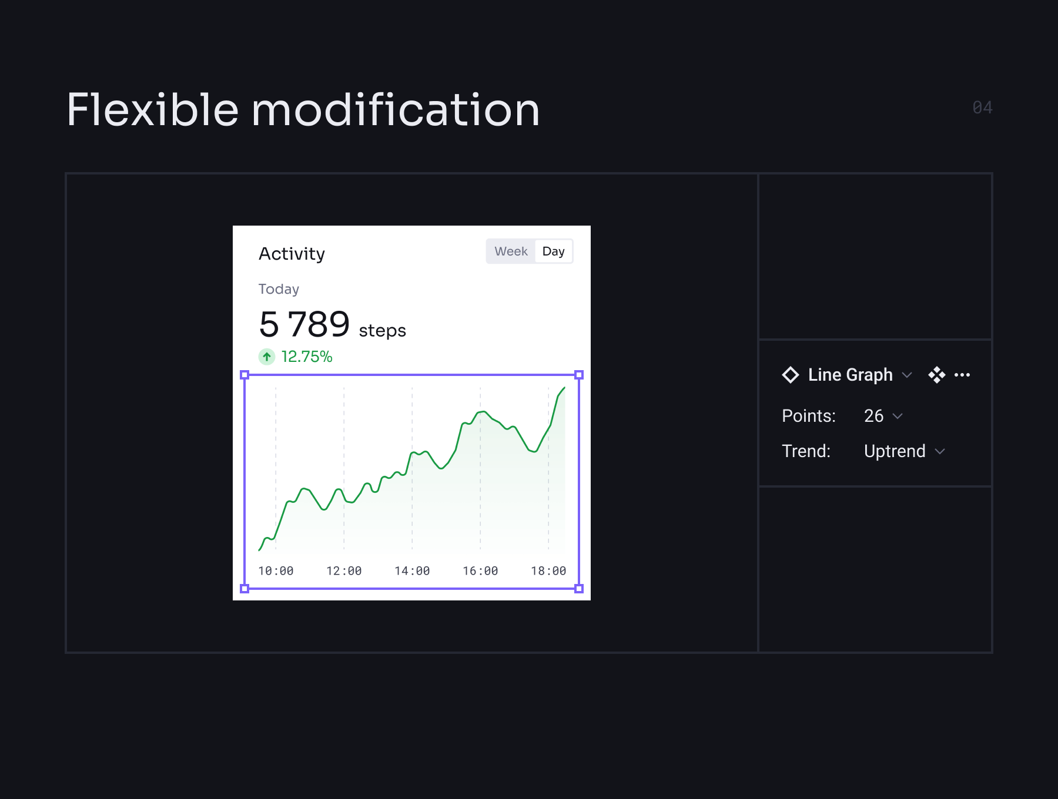Click the bottom-left selection handle of chart

point(245,589)
